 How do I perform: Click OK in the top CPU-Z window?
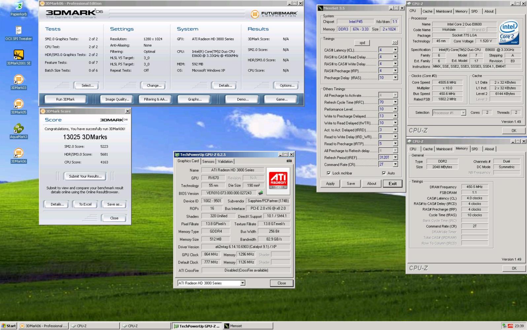514,131
